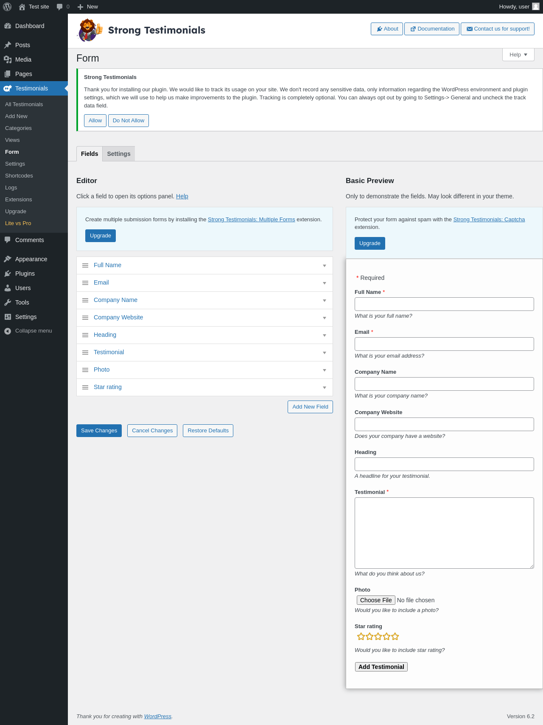543x725 pixels.
Task: Open the Help dropdown at top right
Action: click(x=518, y=55)
